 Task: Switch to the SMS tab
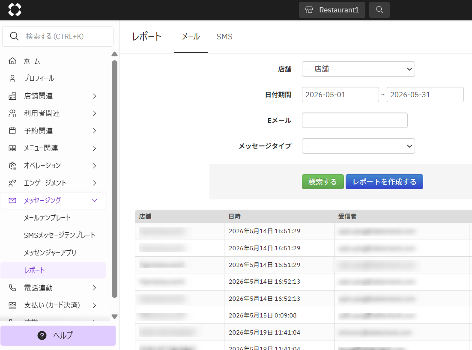pyautogui.click(x=224, y=37)
